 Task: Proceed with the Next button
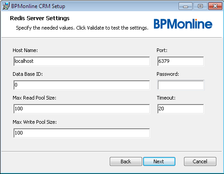coord(159,161)
